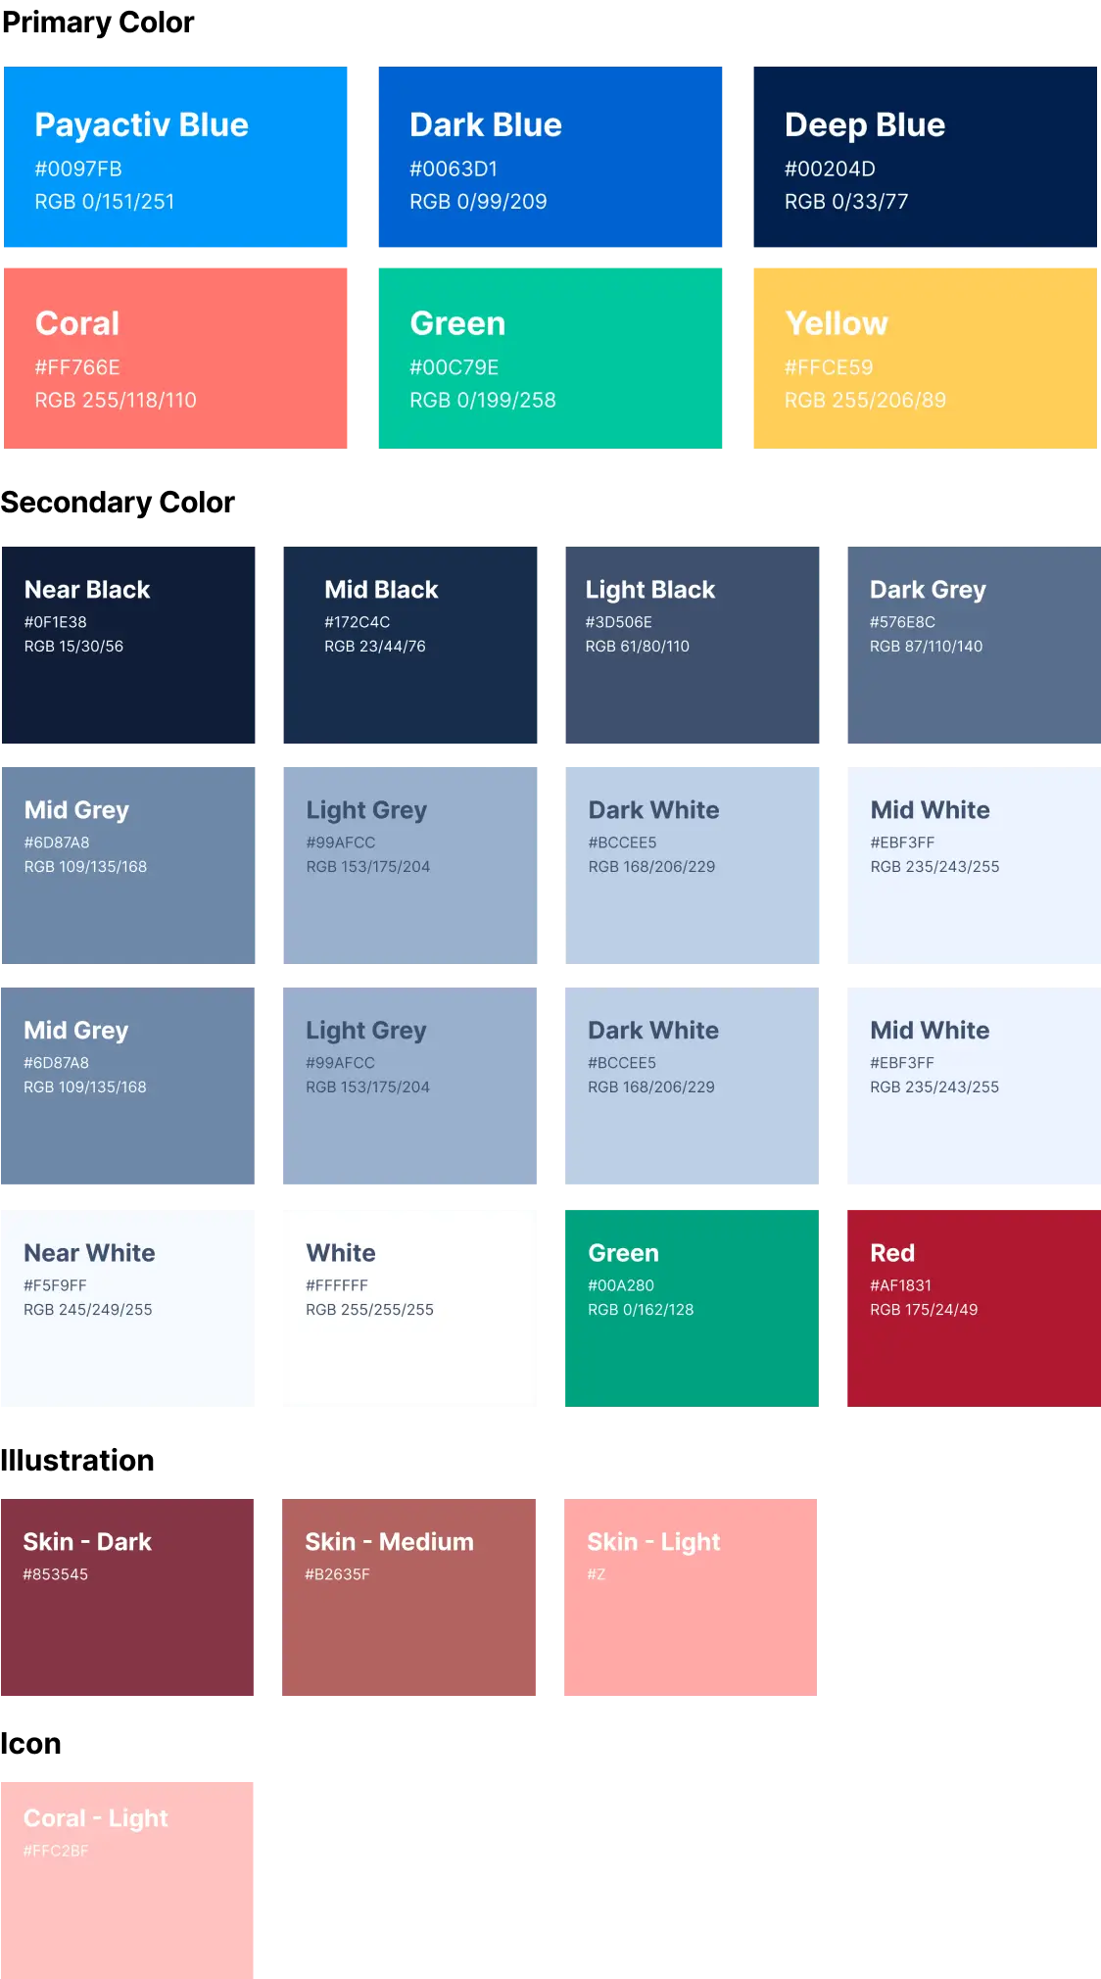Click the hex code "#00204D"
Image resolution: width=1101 pixels, height=1979 pixels.
point(830,169)
